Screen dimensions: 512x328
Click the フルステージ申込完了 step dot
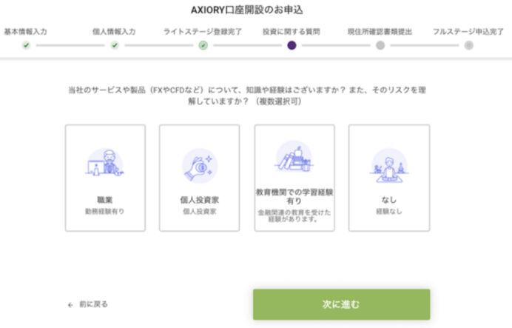[468, 45]
